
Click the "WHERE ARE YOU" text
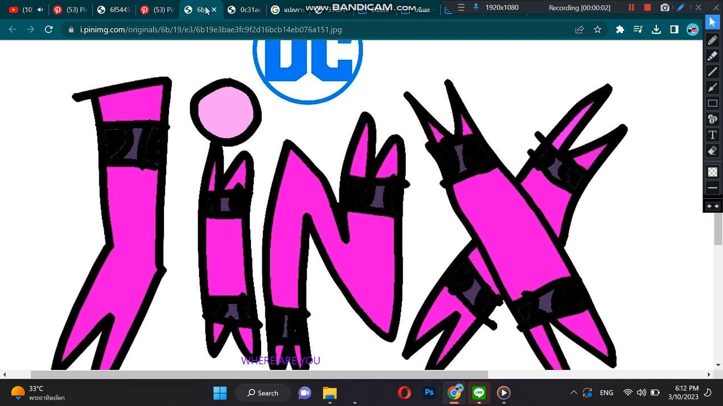[x=281, y=361]
